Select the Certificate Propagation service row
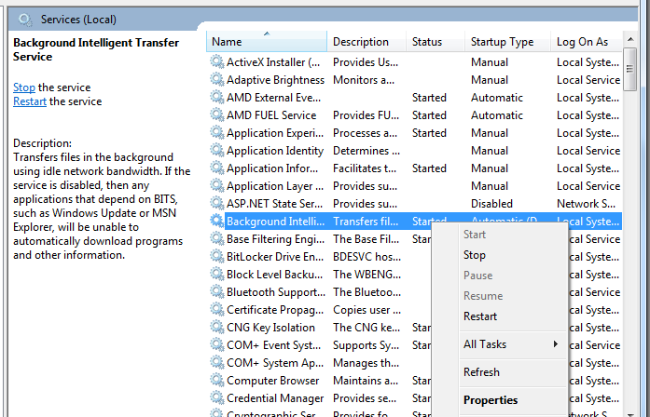650x417 pixels. (x=275, y=310)
